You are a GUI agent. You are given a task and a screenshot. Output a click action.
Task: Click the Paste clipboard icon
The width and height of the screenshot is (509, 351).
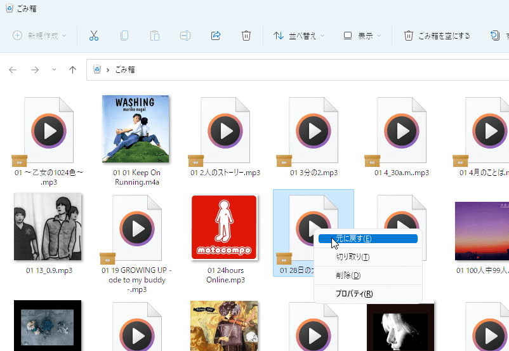(x=155, y=36)
